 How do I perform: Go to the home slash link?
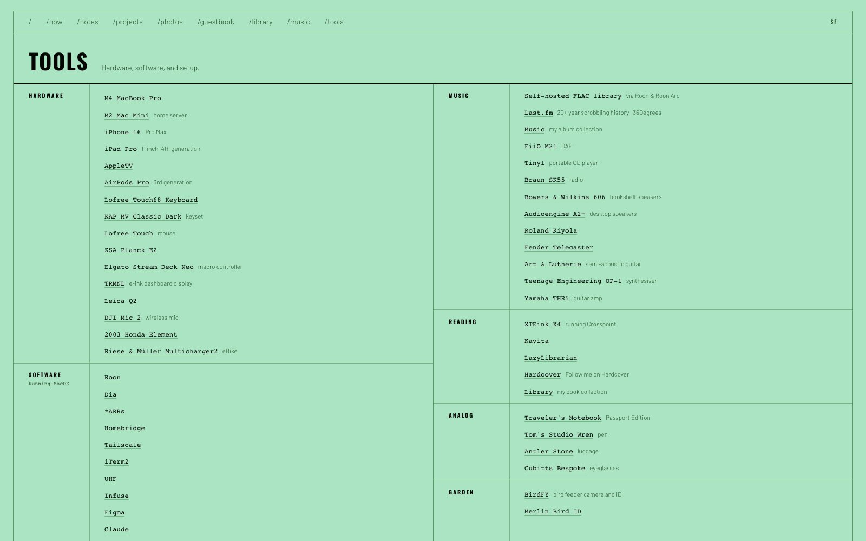(30, 22)
